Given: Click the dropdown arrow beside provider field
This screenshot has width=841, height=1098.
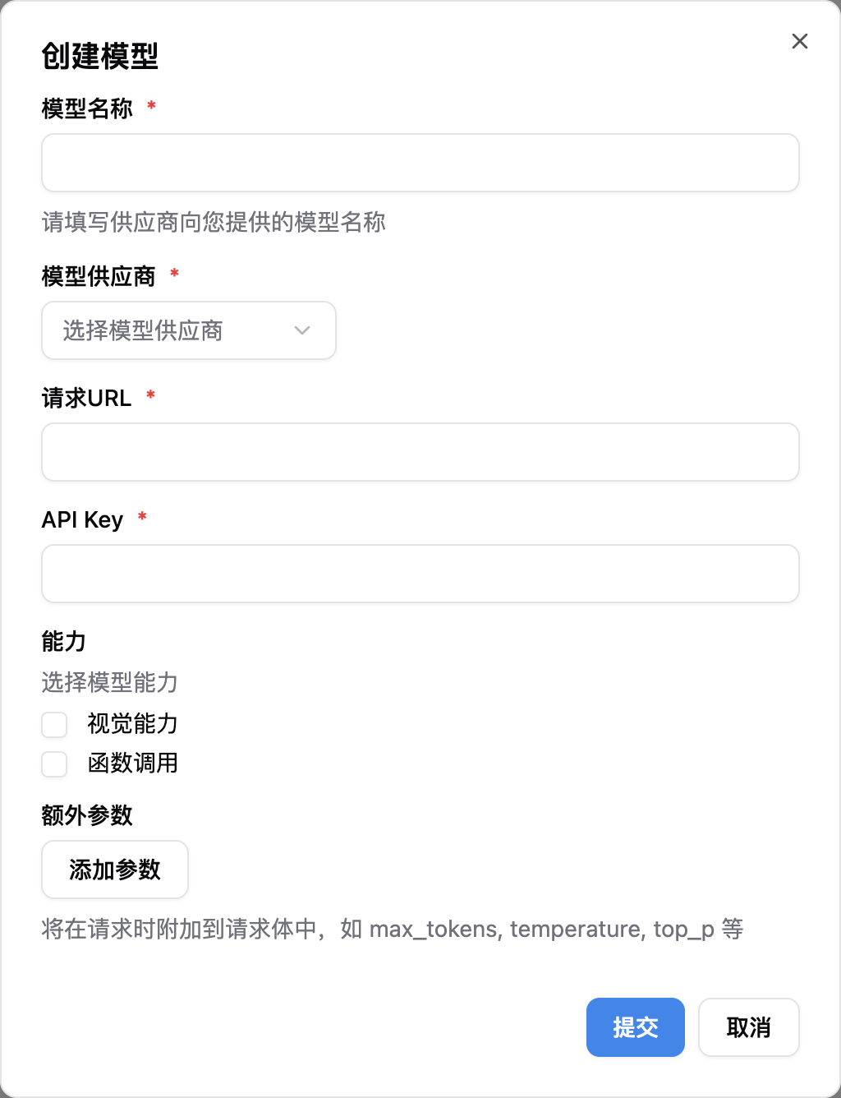Looking at the screenshot, I should (x=302, y=330).
